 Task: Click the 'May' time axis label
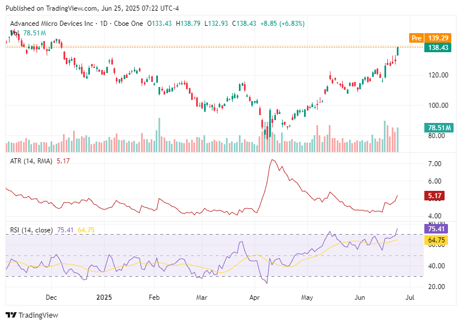coord(307,297)
